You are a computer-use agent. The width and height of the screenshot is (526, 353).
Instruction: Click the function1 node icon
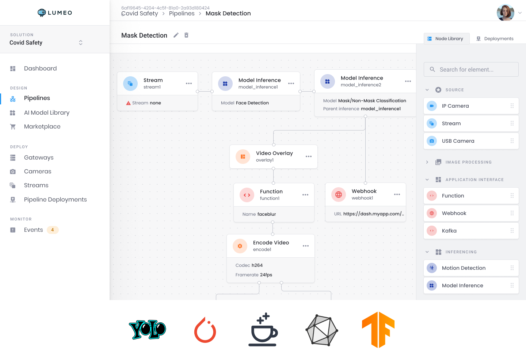pyautogui.click(x=247, y=195)
